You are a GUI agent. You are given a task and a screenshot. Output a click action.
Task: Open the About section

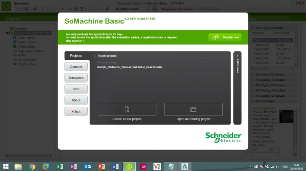point(76,100)
